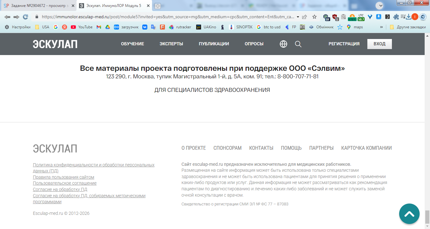Open the Gmail bookmark icon
Image resolution: width=430 pixels, height=229 pixels.
click(99, 27)
